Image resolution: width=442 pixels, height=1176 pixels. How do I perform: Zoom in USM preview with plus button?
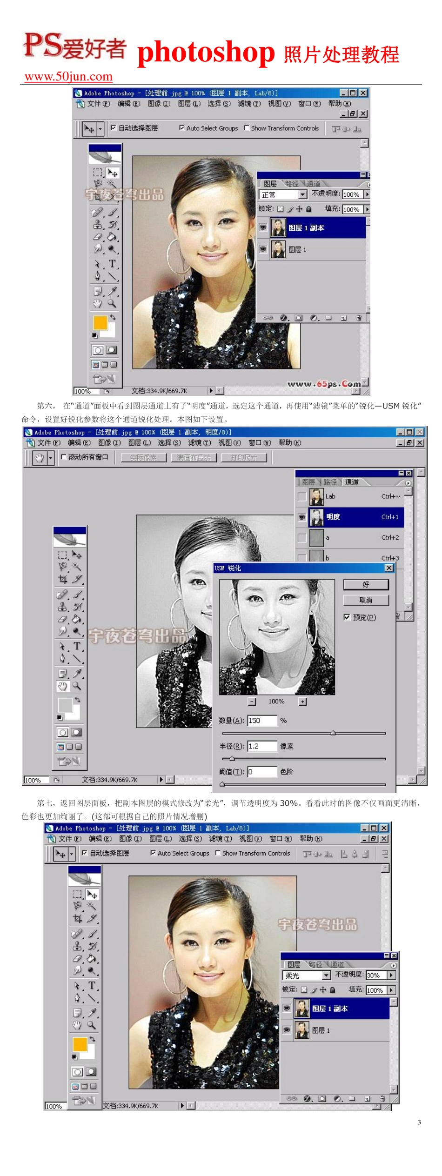(303, 702)
